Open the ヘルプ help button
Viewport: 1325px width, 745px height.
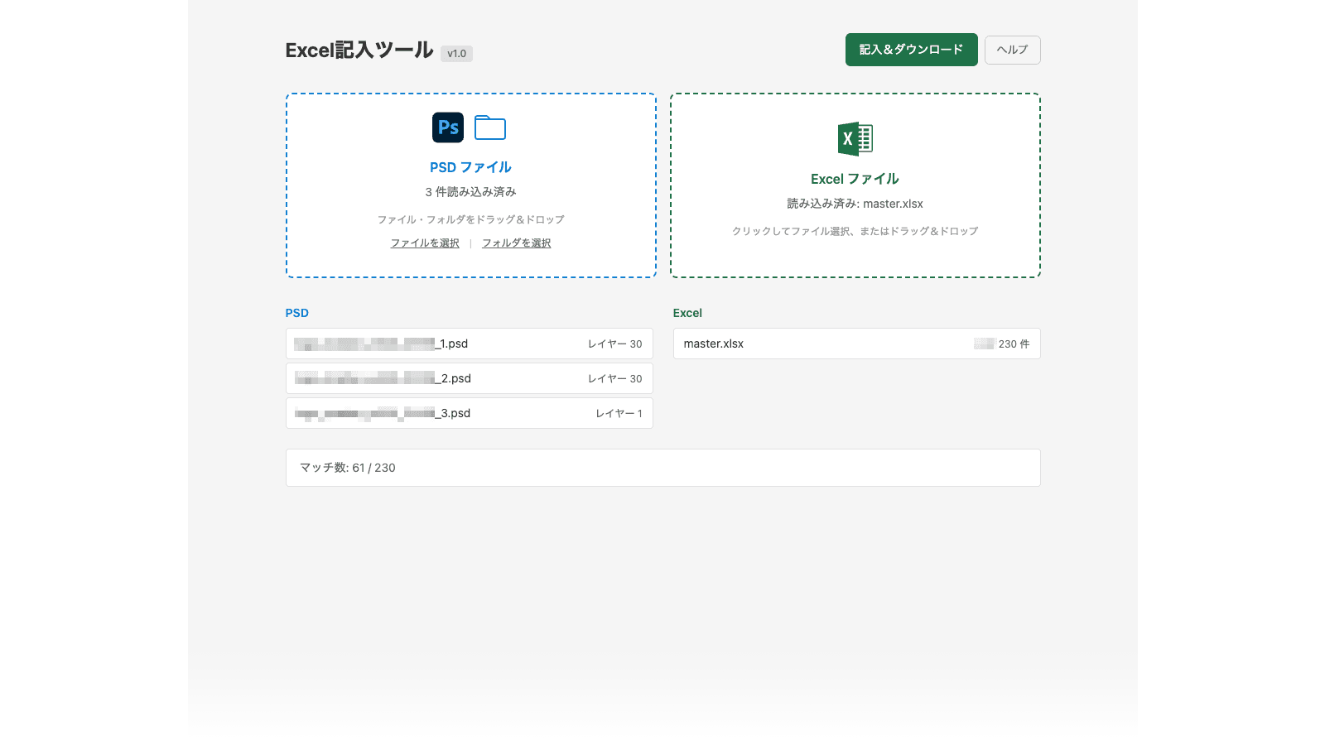[1012, 50]
